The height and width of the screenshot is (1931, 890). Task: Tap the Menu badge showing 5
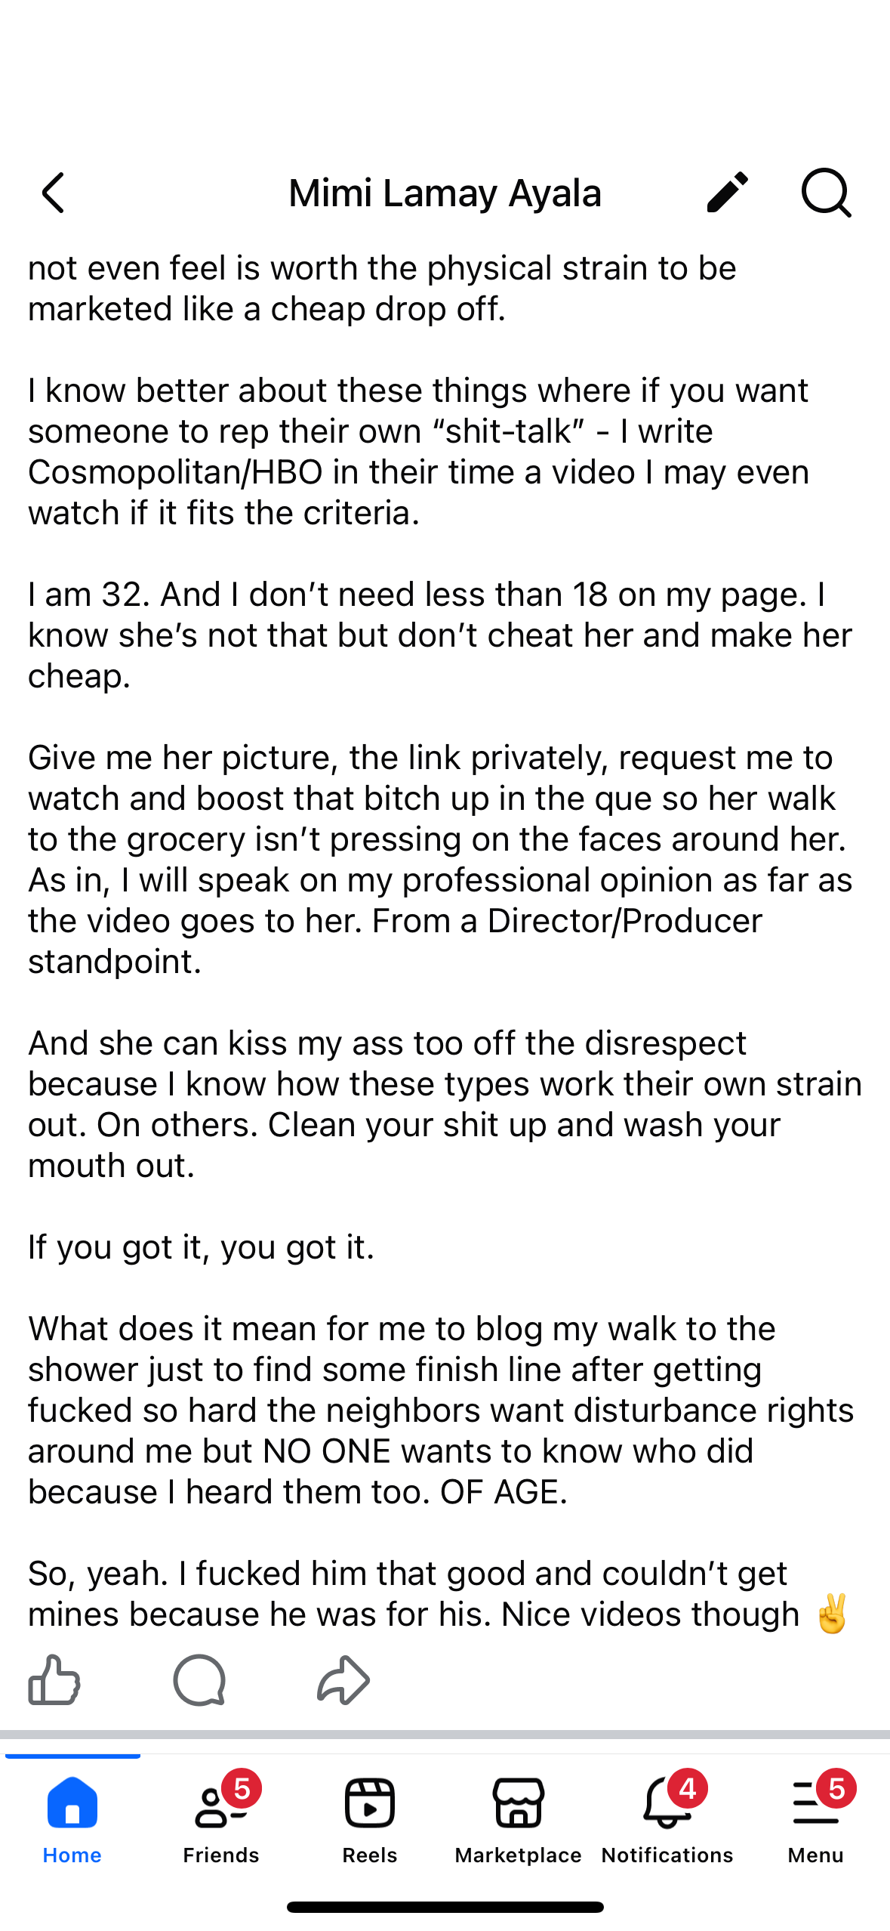[x=836, y=1789]
